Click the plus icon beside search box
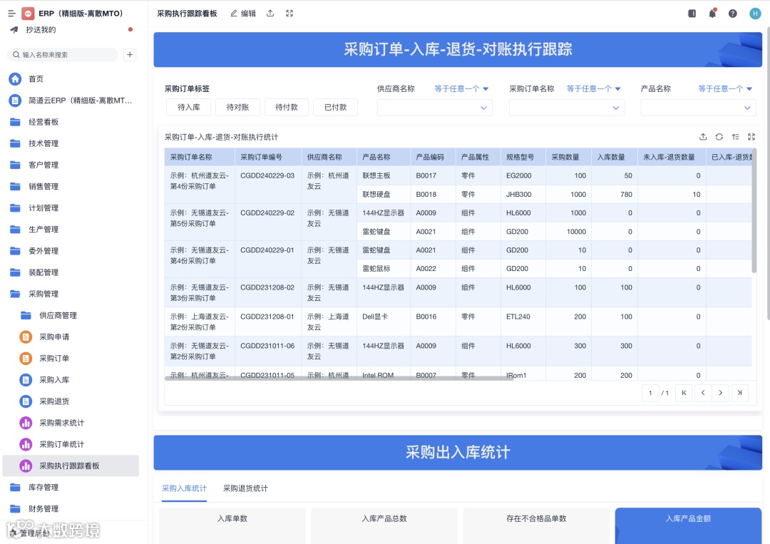 [x=130, y=54]
